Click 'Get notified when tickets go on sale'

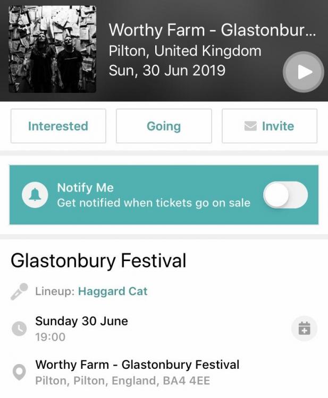tap(154, 203)
